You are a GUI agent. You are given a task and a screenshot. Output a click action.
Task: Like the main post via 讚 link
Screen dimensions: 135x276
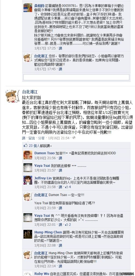click(23, 138)
